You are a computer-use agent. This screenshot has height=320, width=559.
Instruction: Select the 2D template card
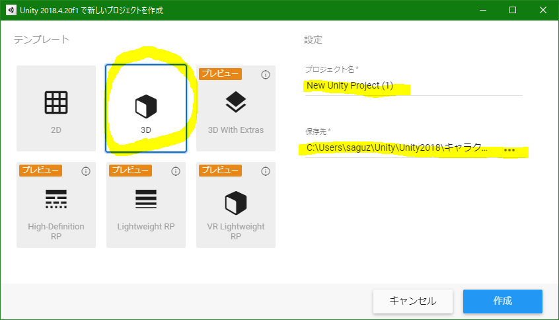56,108
